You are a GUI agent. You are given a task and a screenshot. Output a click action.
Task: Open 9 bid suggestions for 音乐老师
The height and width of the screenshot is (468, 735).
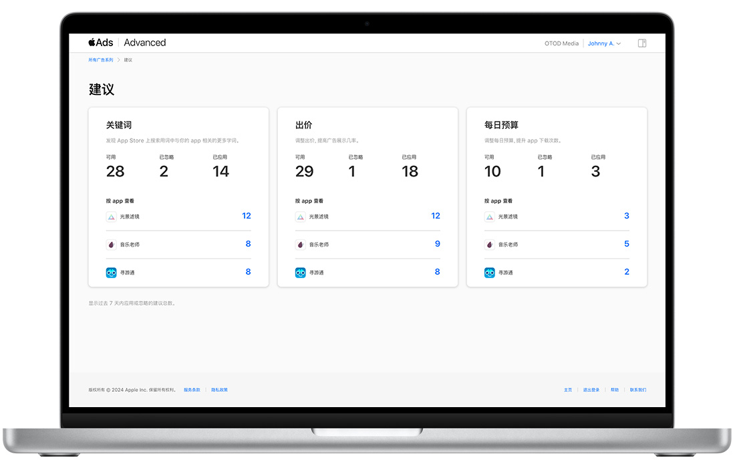438,244
